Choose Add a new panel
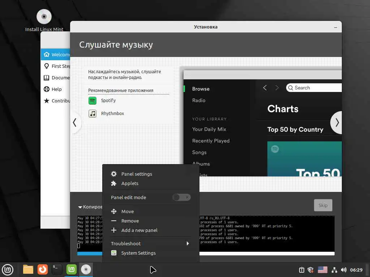The height and width of the screenshot is (277, 370). [x=151, y=230]
